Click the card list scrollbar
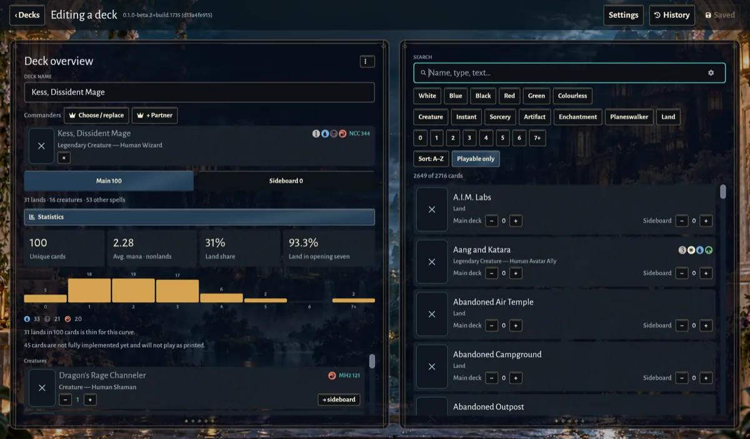This screenshot has height=439, width=750. [x=722, y=192]
